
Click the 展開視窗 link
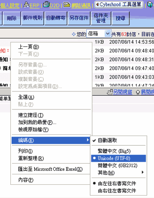(148, 92)
